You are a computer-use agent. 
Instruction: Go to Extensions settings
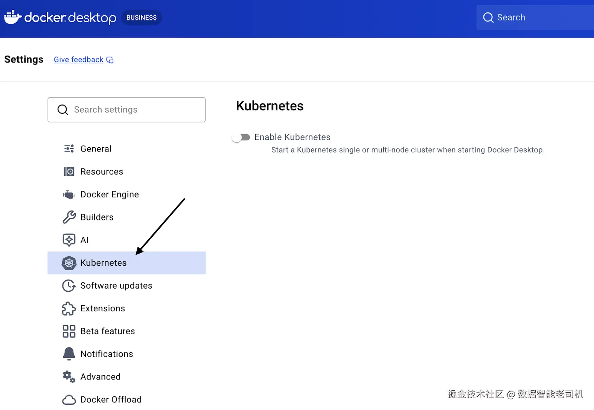click(126, 308)
